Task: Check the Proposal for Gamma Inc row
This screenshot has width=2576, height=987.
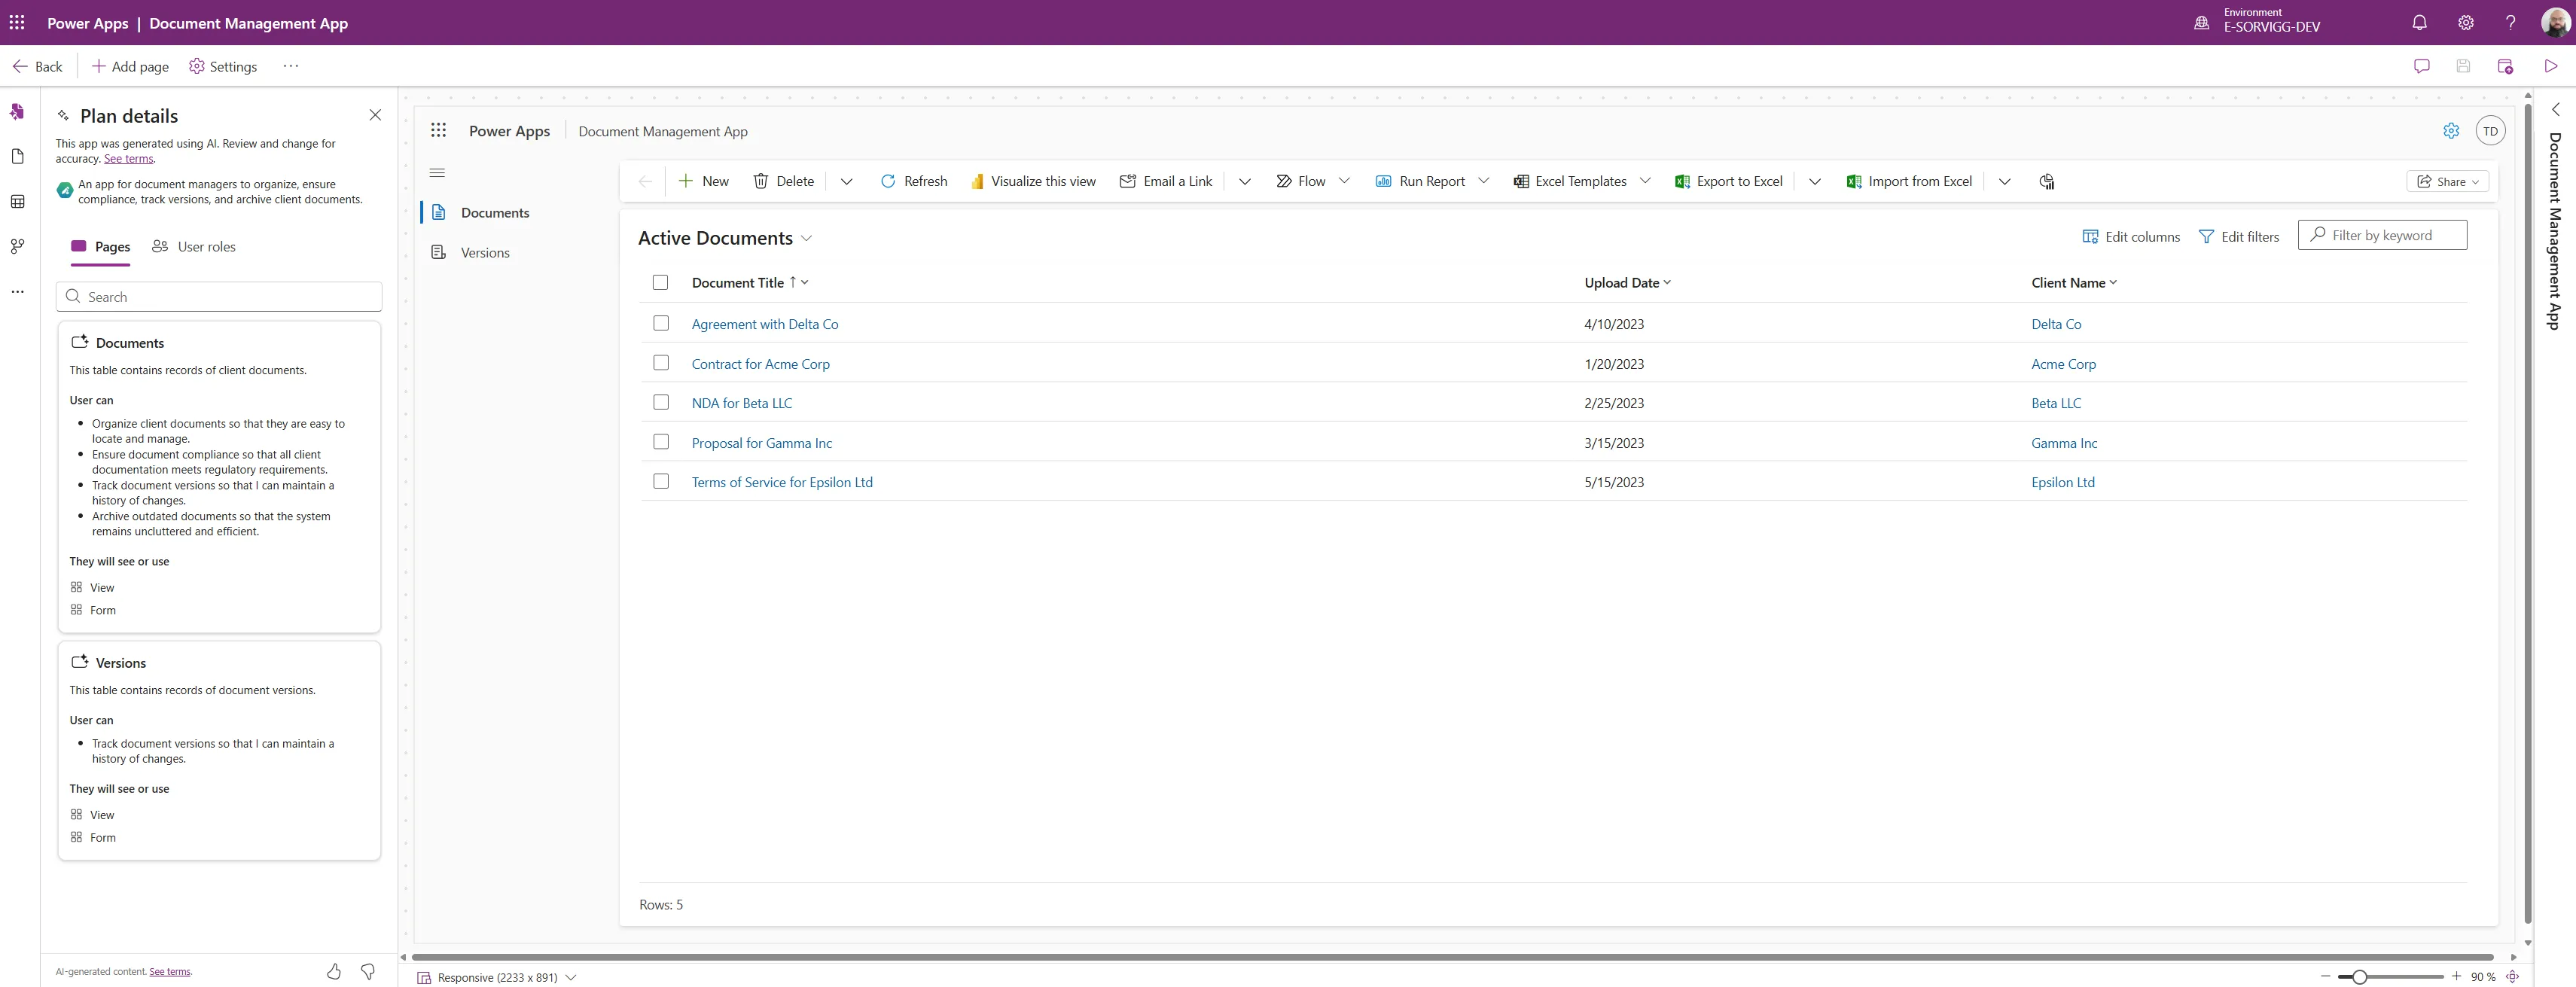Action: click(x=661, y=442)
